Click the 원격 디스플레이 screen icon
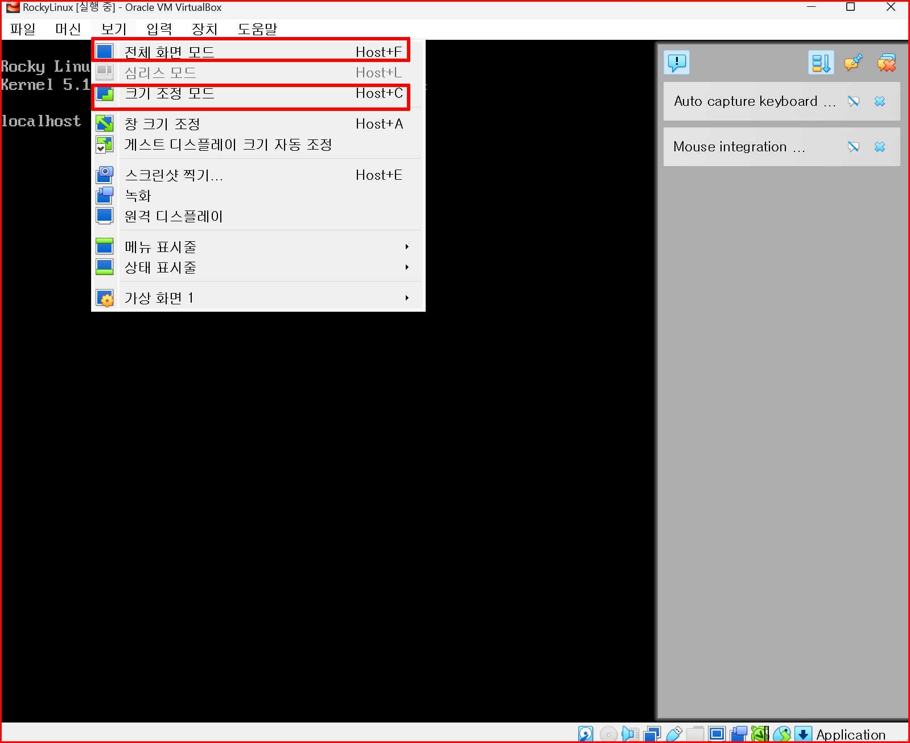910x743 pixels. coord(105,216)
